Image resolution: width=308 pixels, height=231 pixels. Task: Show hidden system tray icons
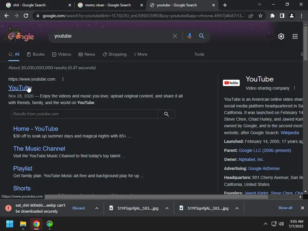[x=265, y=224]
